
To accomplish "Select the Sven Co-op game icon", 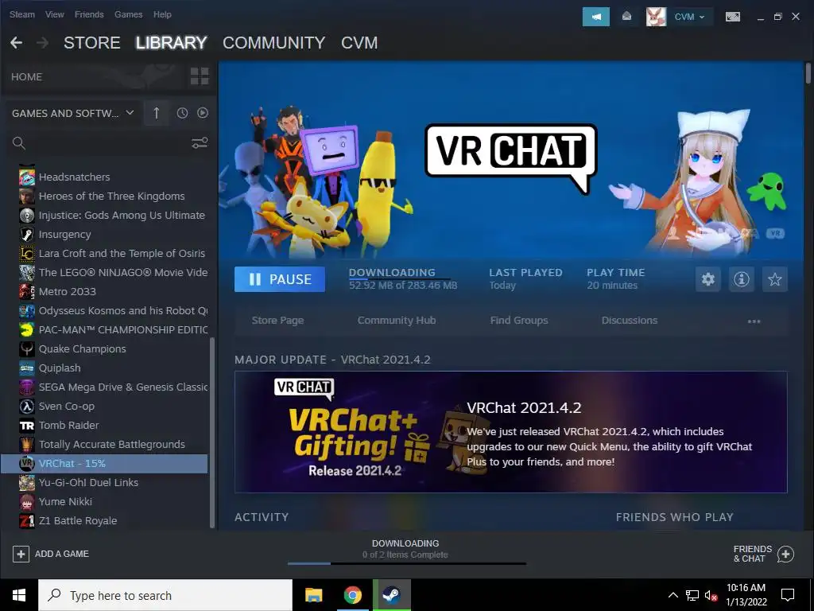I will point(27,407).
